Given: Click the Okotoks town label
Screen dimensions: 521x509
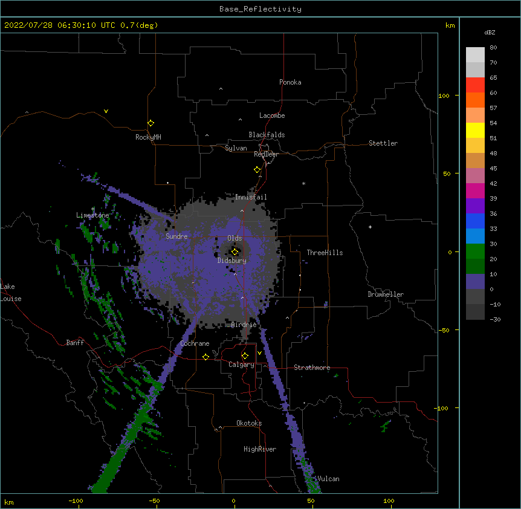Looking at the screenshot, I should (249, 423).
